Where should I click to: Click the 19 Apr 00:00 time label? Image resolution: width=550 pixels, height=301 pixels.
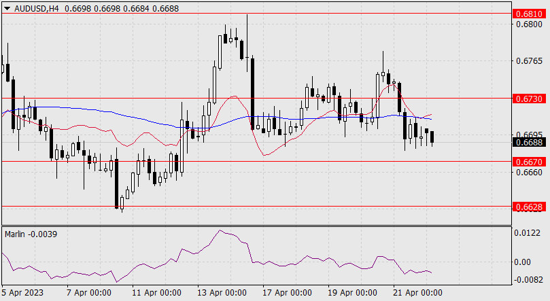(x=352, y=293)
